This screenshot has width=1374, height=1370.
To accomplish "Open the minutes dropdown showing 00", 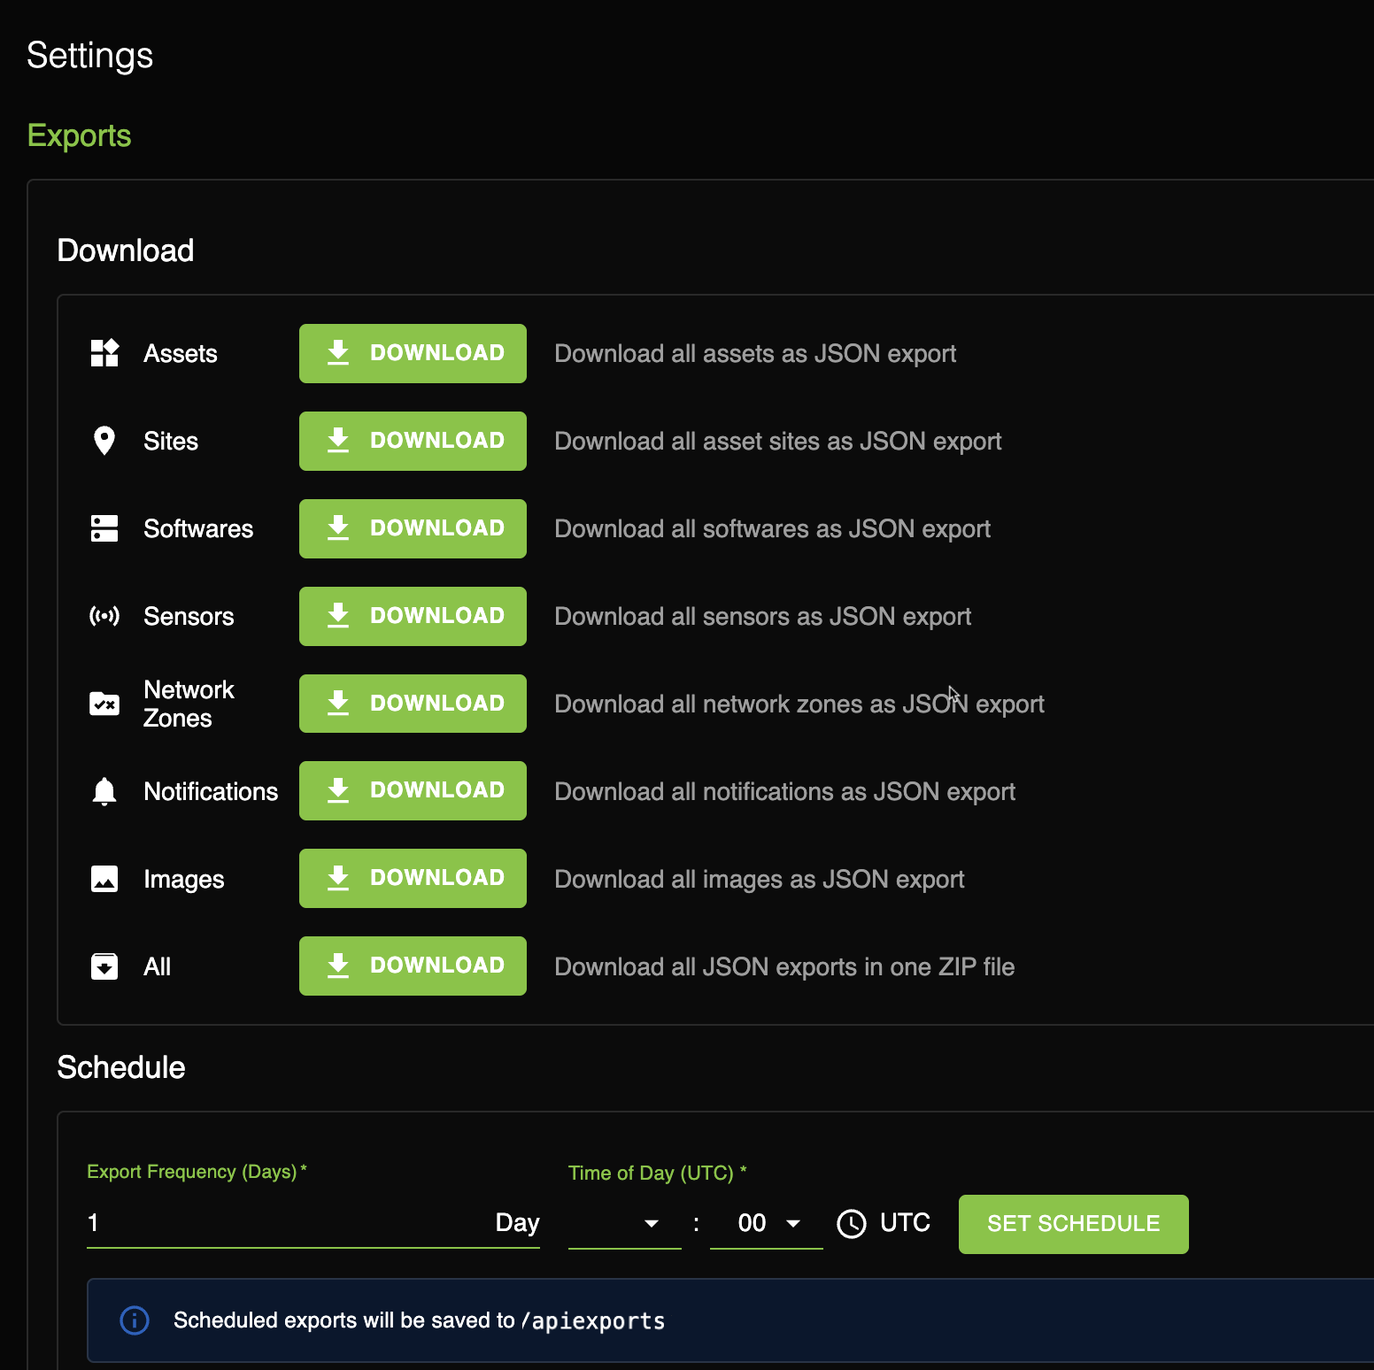I will [767, 1223].
